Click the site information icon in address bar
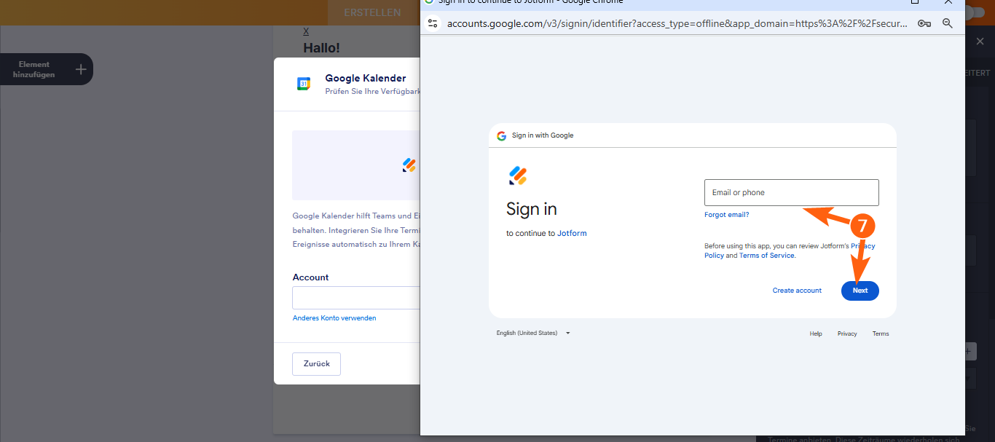This screenshot has width=995, height=442. tap(433, 23)
